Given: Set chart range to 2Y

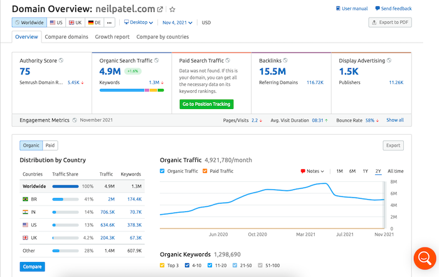Looking at the screenshot, I should pos(378,171).
